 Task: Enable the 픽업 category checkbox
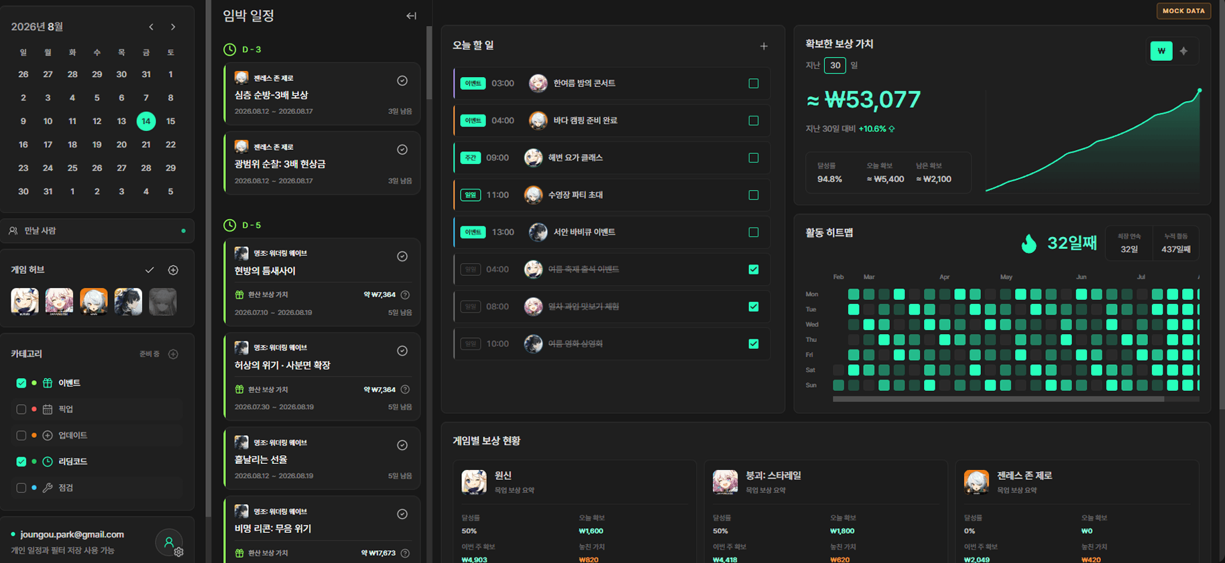pyautogui.click(x=21, y=409)
